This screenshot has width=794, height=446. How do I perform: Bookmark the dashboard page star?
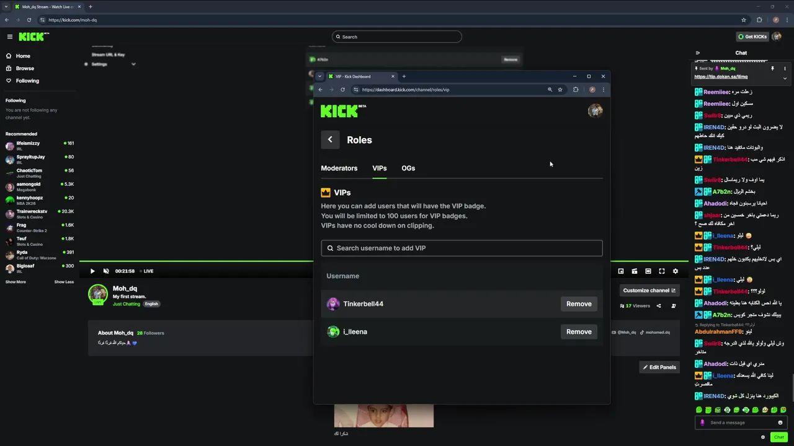(560, 89)
